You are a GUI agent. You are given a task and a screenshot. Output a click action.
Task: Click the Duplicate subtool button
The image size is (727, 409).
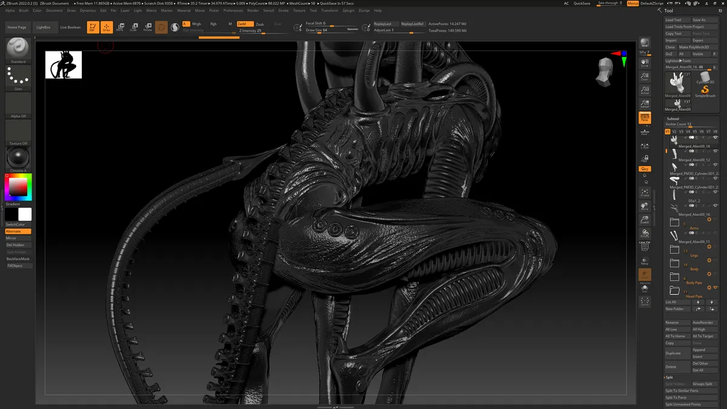coord(677,353)
